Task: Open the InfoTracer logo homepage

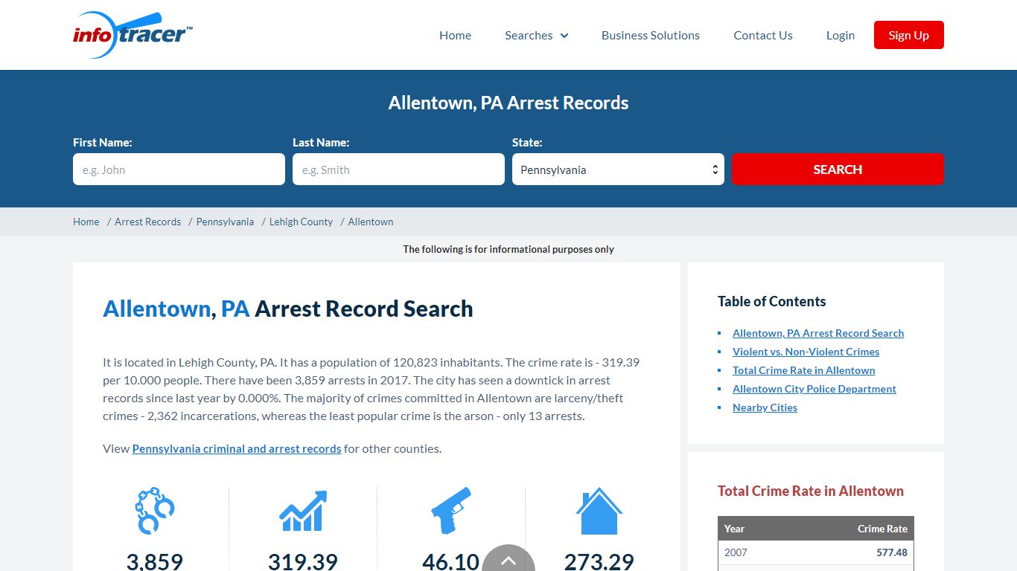Action: coord(133,35)
